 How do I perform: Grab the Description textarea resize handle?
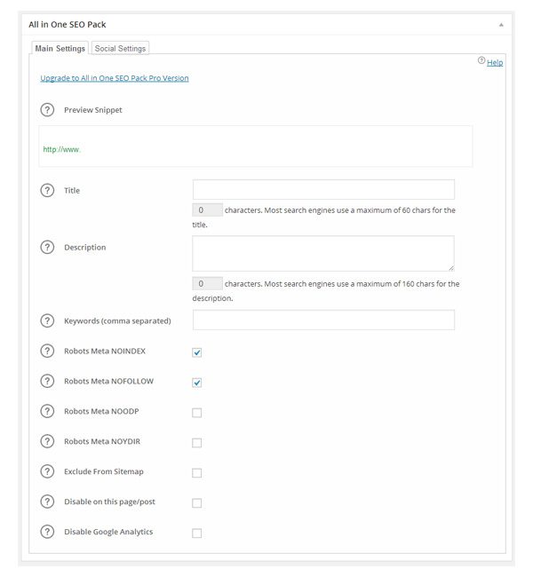(x=451, y=268)
